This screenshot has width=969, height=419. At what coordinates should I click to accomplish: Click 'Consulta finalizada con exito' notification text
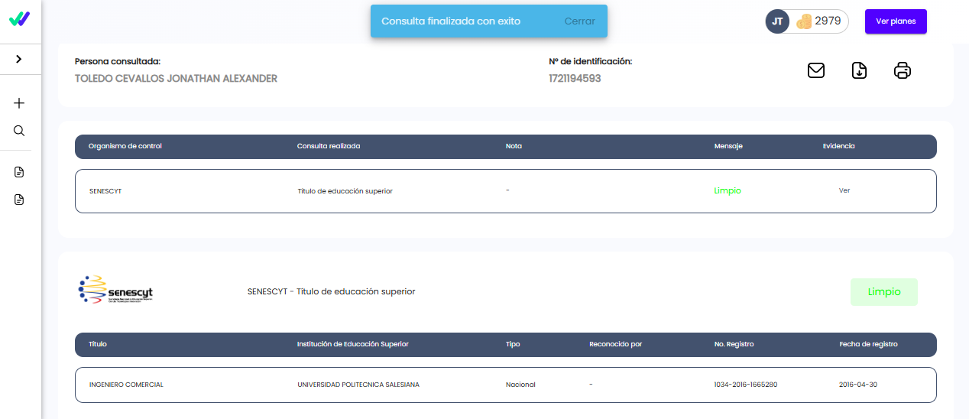click(451, 21)
